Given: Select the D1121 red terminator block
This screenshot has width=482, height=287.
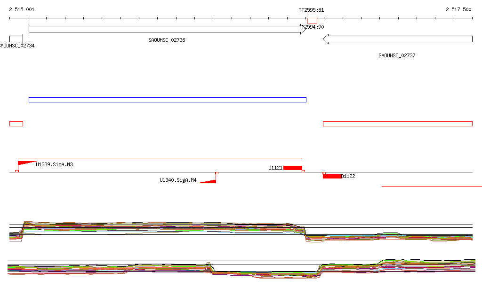Looking at the screenshot, I should (292, 168).
